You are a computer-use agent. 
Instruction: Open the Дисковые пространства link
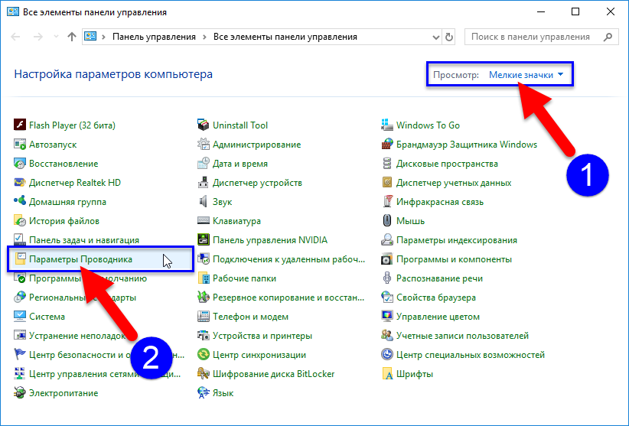(447, 164)
